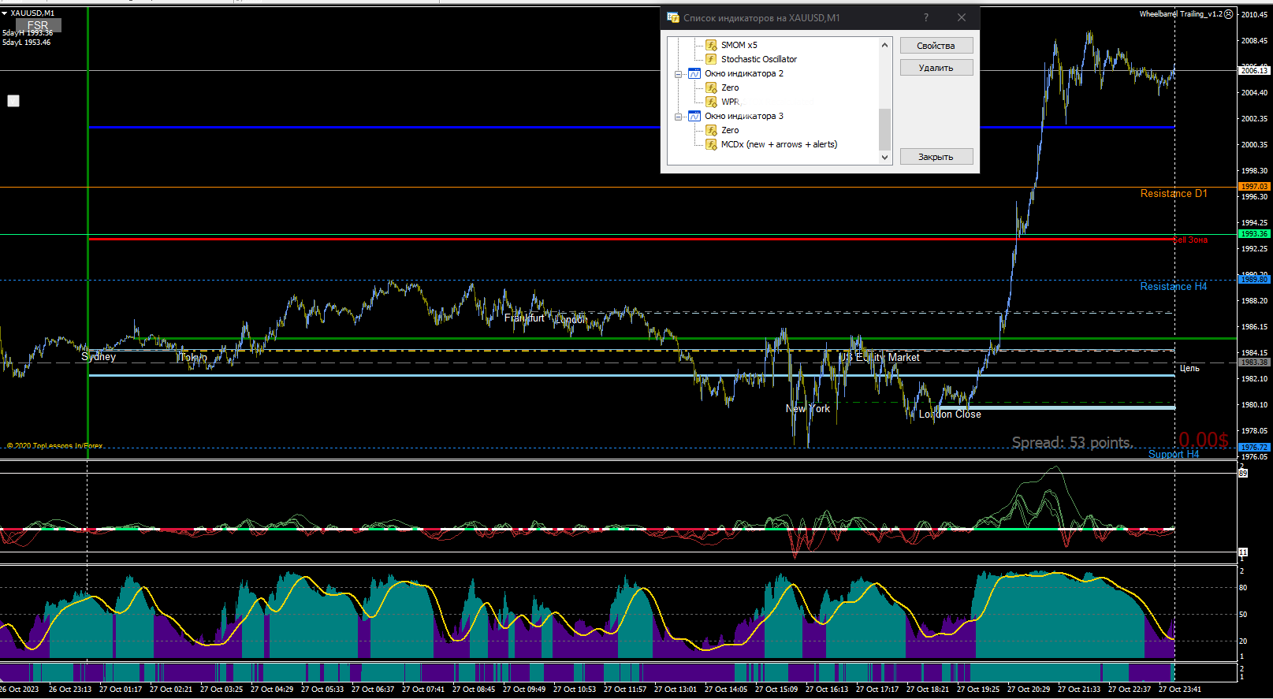Select Zero under Окно индикатора 2
The height and width of the screenshot is (699, 1273).
coord(730,87)
